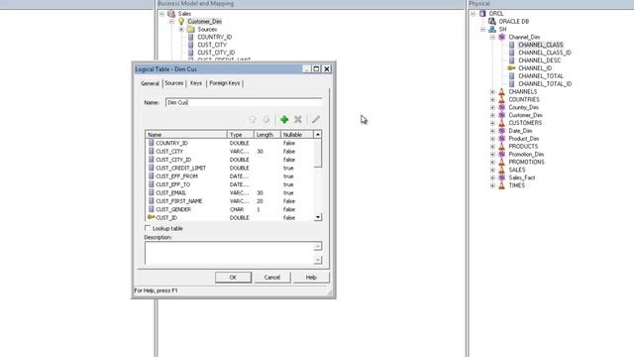Click the move down arrow icon
The image size is (634, 357).
266,119
